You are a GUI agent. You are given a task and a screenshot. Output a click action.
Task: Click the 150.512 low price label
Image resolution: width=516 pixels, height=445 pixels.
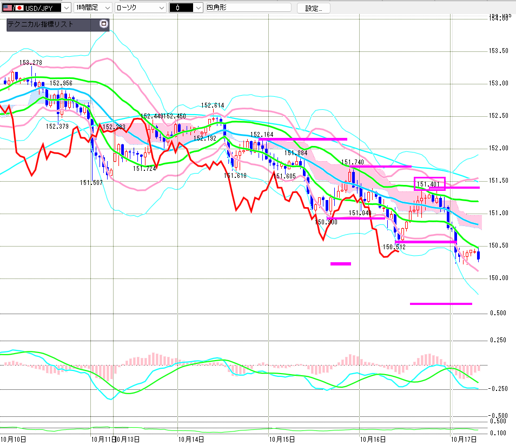tap(394, 247)
